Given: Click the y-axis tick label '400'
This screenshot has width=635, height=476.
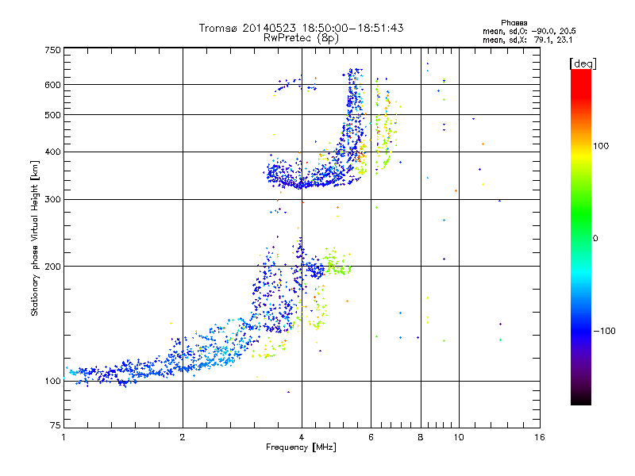Looking at the screenshot, I should click(52, 152).
